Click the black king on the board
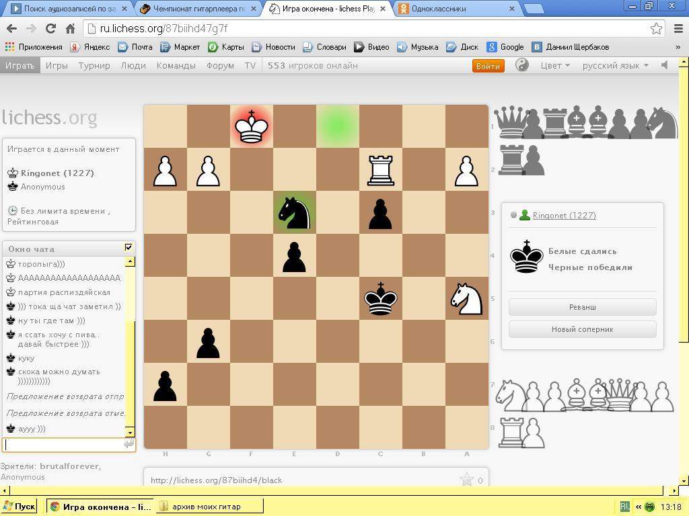Image resolution: width=689 pixels, height=516 pixels. (x=381, y=299)
